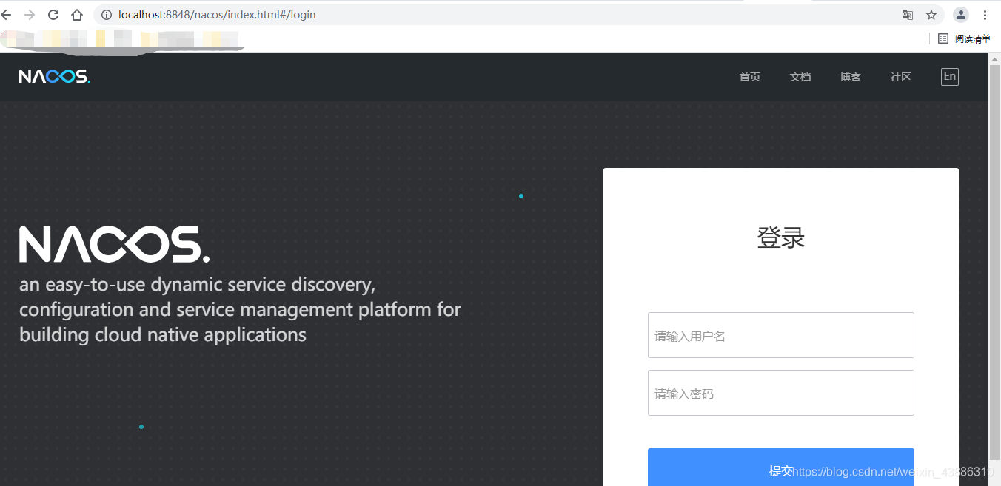Open the Chrome three-dot menu

coord(985,15)
